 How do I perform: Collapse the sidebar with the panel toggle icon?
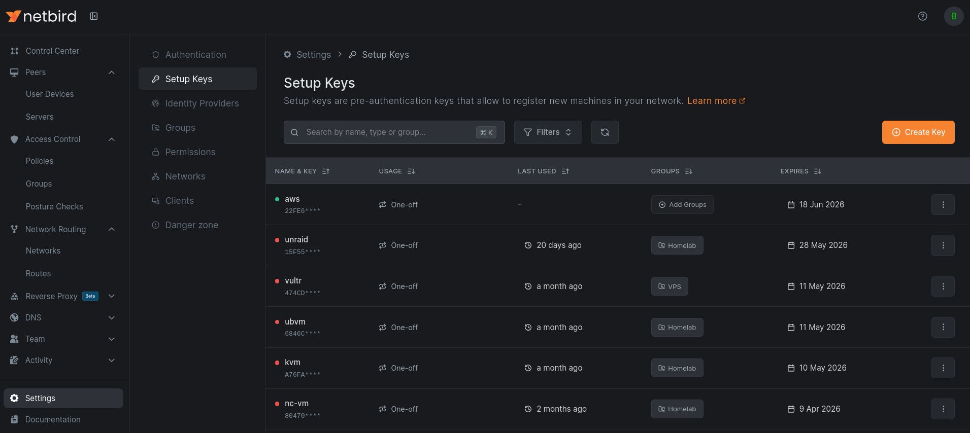click(94, 16)
